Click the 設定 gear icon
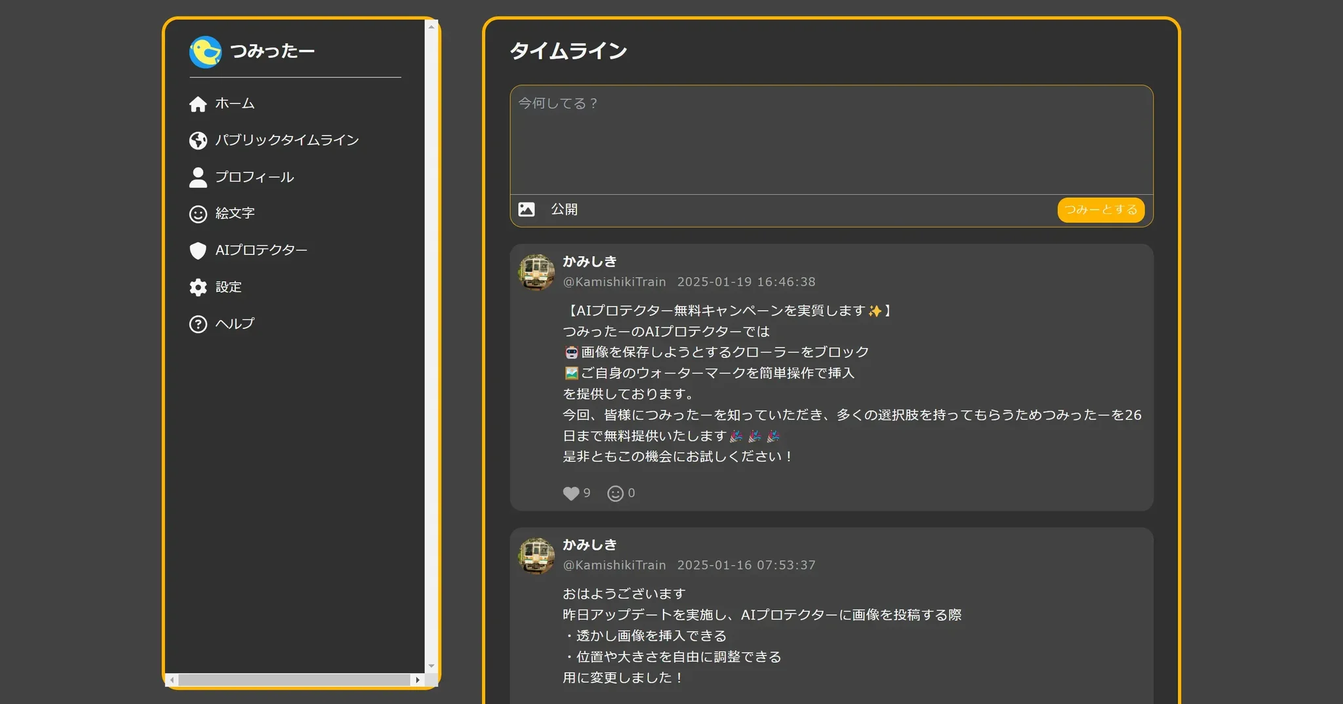The height and width of the screenshot is (704, 1343). tap(198, 286)
